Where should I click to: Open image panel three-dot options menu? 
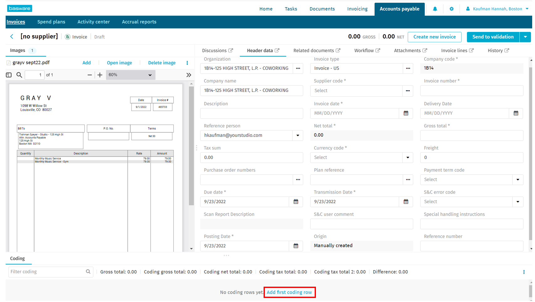187,63
